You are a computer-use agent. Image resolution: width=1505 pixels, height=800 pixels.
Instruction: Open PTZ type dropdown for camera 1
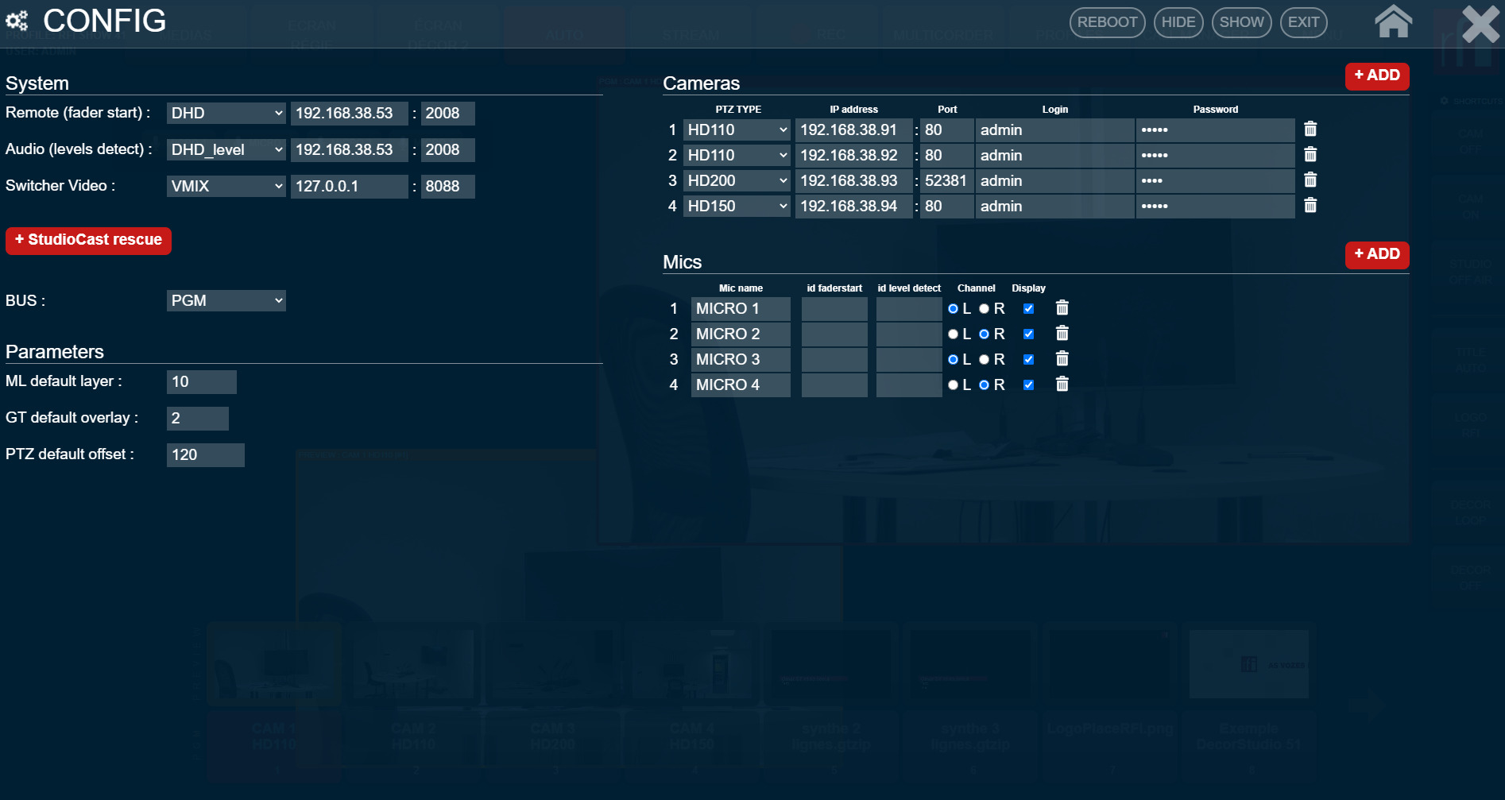click(x=737, y=129)
